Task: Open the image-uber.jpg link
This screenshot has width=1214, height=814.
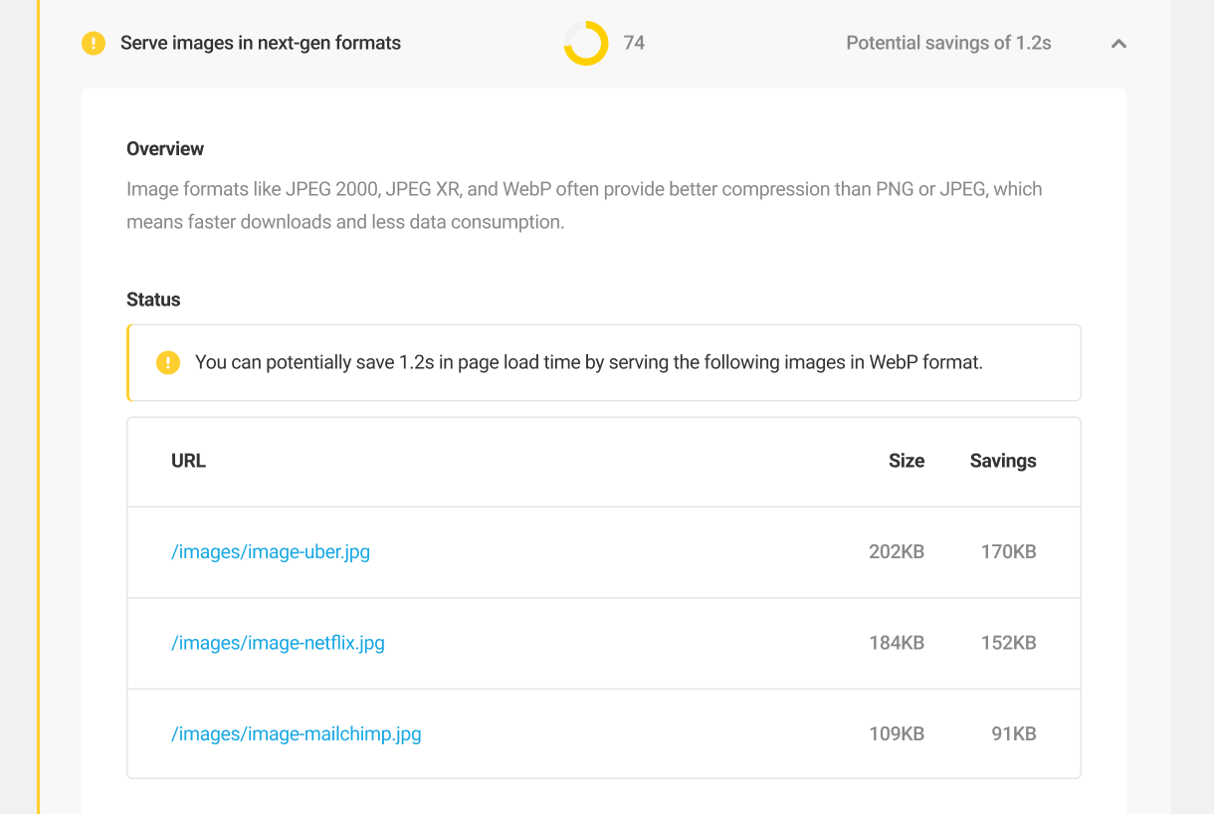Action: pyautogui.click(x=271, y=551)
